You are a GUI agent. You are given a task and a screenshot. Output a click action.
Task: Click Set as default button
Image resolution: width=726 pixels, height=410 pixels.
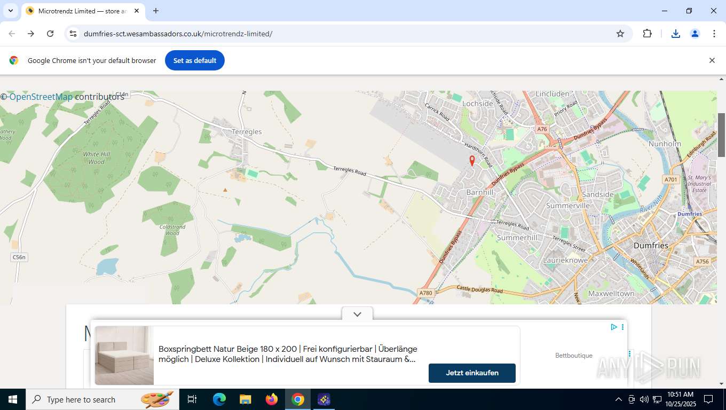click(195, 60)
